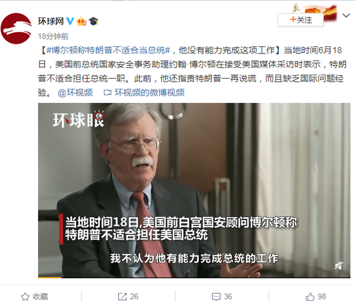Open the 环球网 profile avatar

point(16,28)
